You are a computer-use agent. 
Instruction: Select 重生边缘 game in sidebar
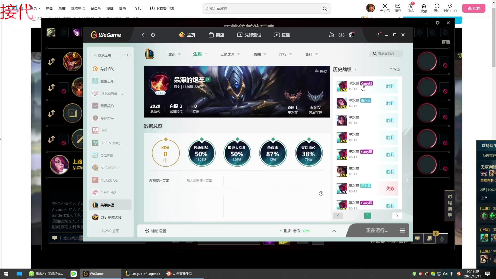(110, 81)
